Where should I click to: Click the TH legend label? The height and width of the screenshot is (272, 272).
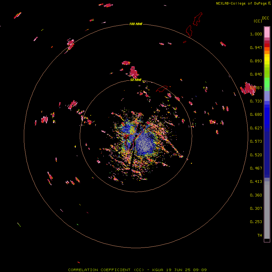[x=260, y=235]
